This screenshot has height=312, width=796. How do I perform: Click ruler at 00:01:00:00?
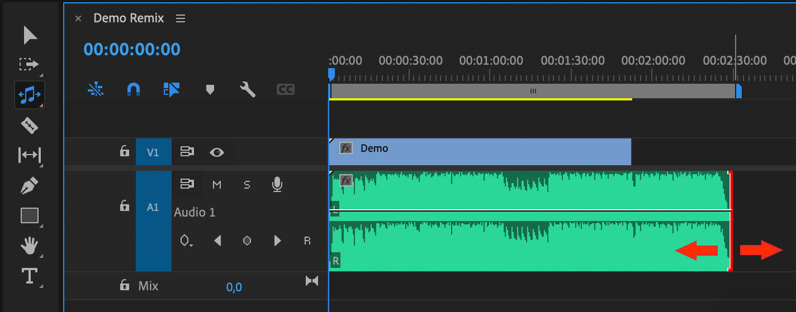click(491, 60)
